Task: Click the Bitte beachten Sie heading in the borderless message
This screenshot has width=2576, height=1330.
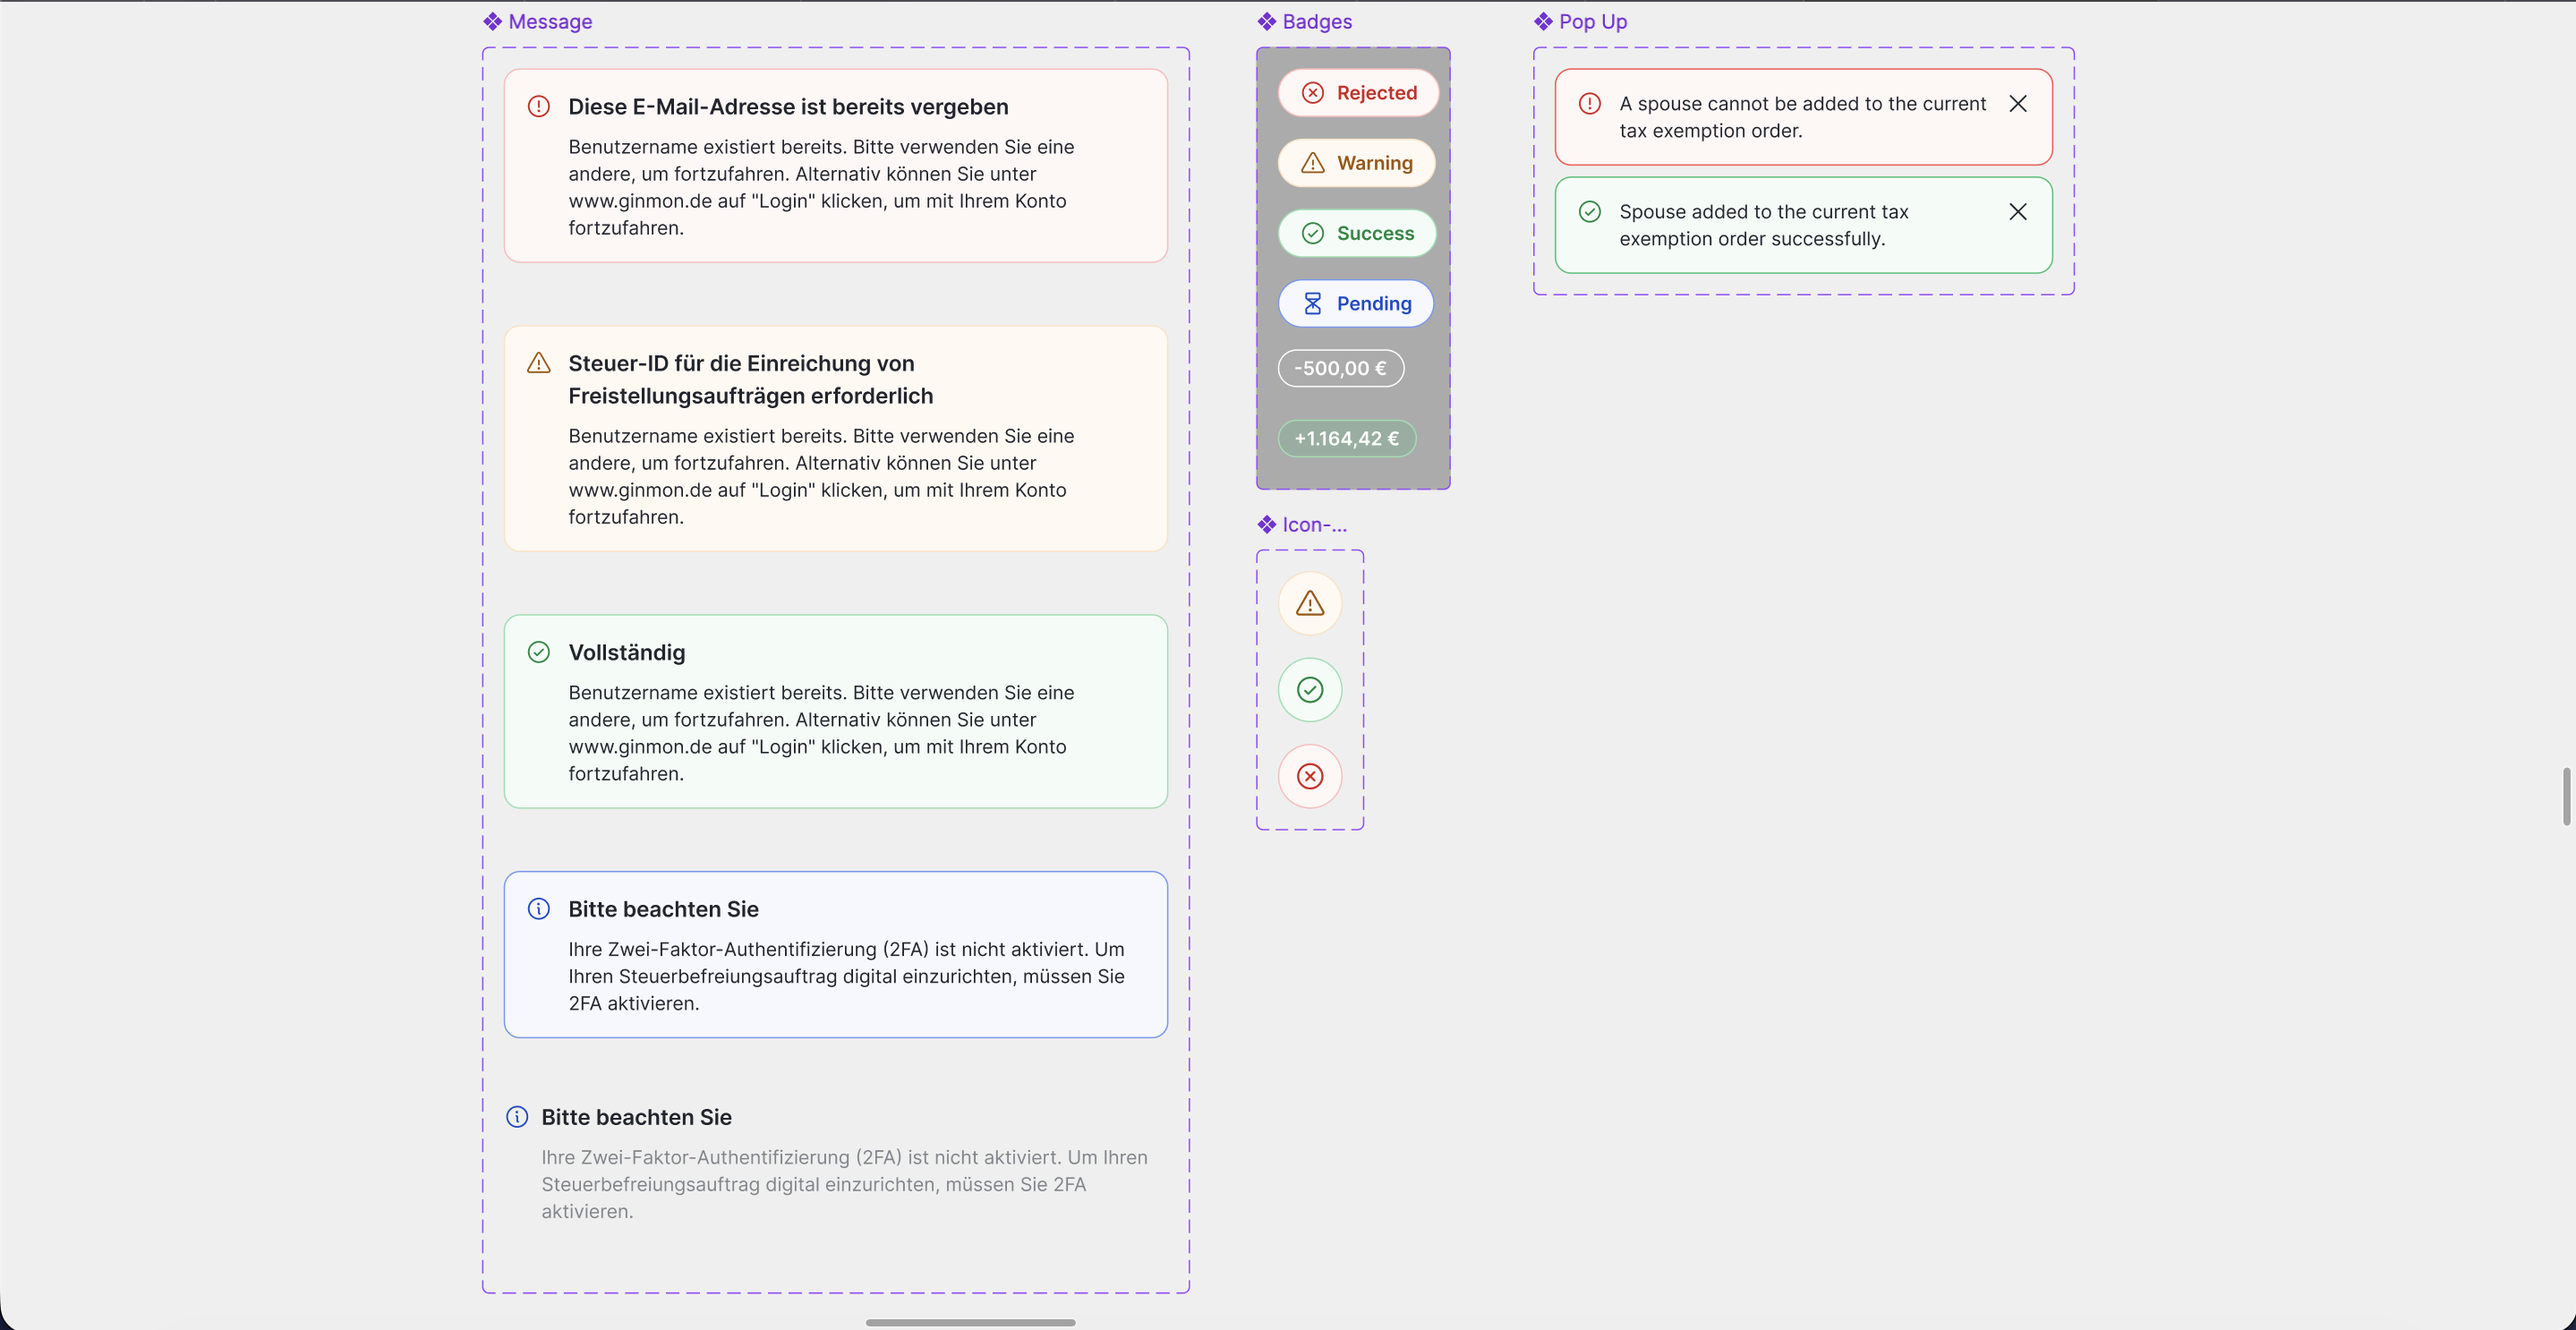Action: click(x=636, y=1117)
